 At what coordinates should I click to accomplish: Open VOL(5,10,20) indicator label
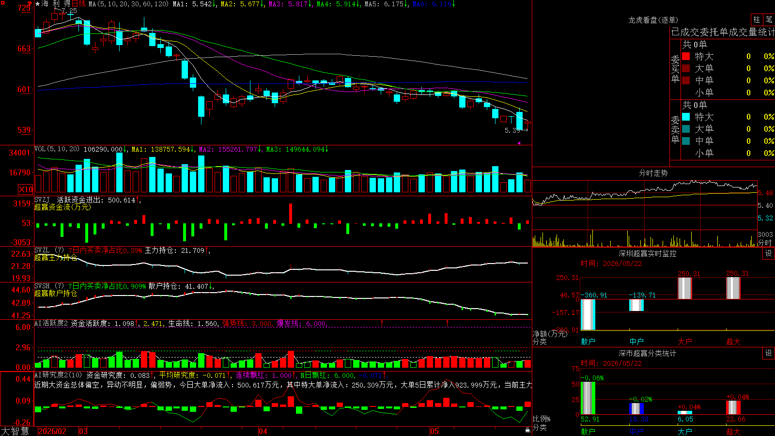57,149
